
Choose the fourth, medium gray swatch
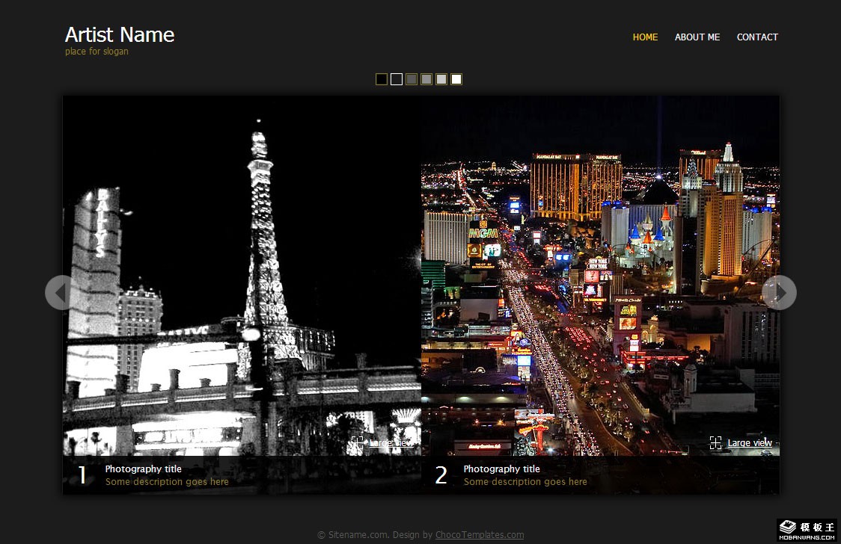426,79
